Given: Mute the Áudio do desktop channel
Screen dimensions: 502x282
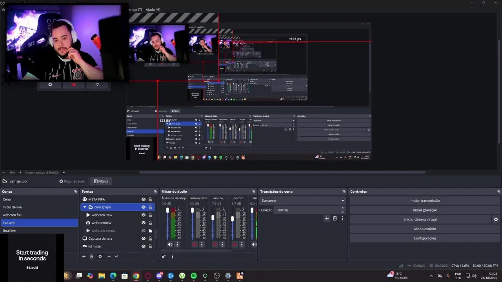Looking at the screenshot, I should (x=170, y=244).
